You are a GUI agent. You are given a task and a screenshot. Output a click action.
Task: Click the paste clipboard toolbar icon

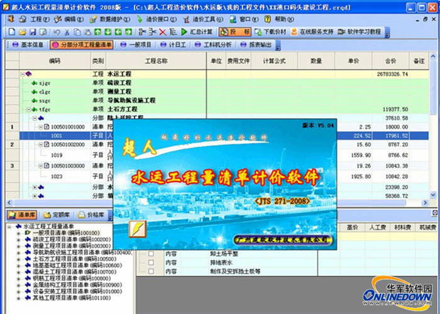pyautogui.click(x=87, y=32)
